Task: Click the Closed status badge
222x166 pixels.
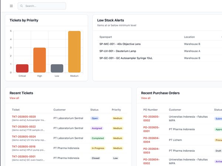Action: click(95, 158)
